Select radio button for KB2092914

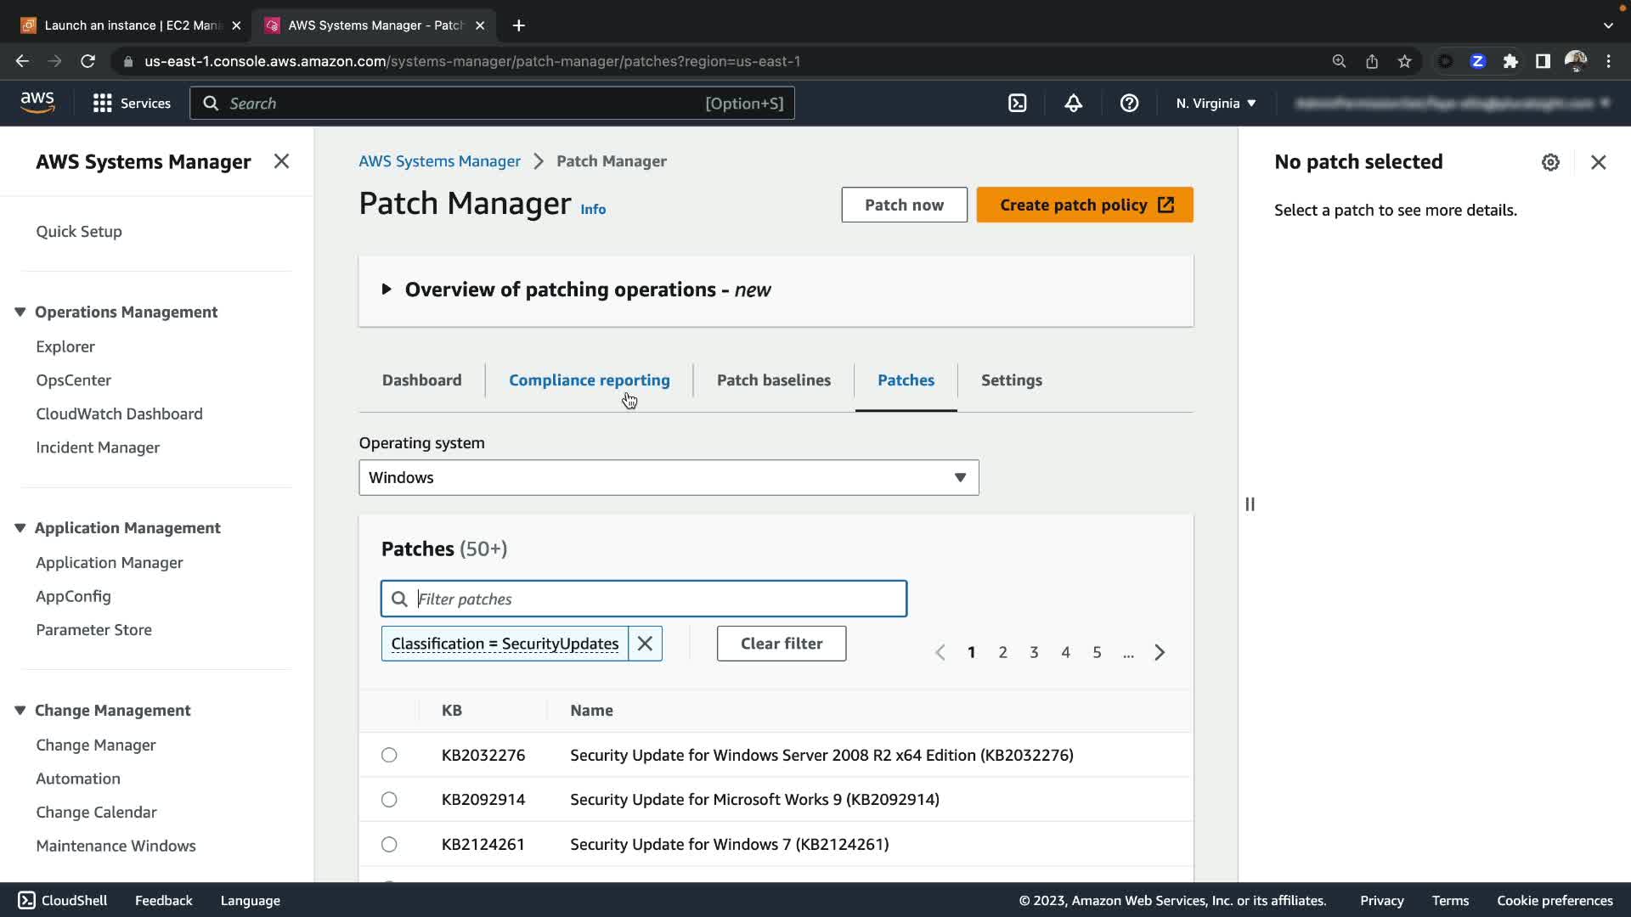coord(389,799)
